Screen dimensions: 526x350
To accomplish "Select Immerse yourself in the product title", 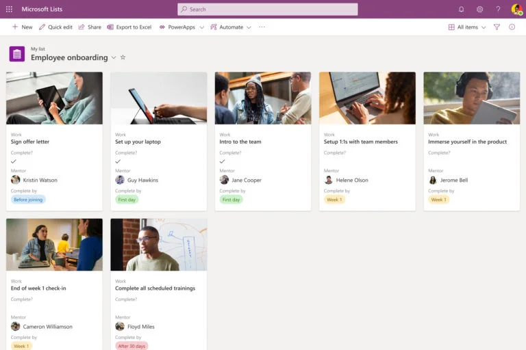I will (x=467, y=142).
